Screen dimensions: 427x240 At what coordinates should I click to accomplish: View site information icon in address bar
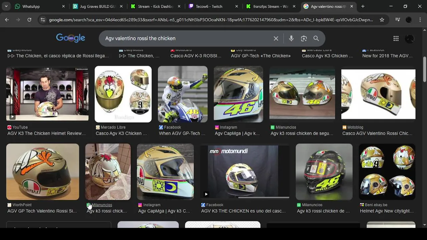pyautogui.click(x=43, y=20)
